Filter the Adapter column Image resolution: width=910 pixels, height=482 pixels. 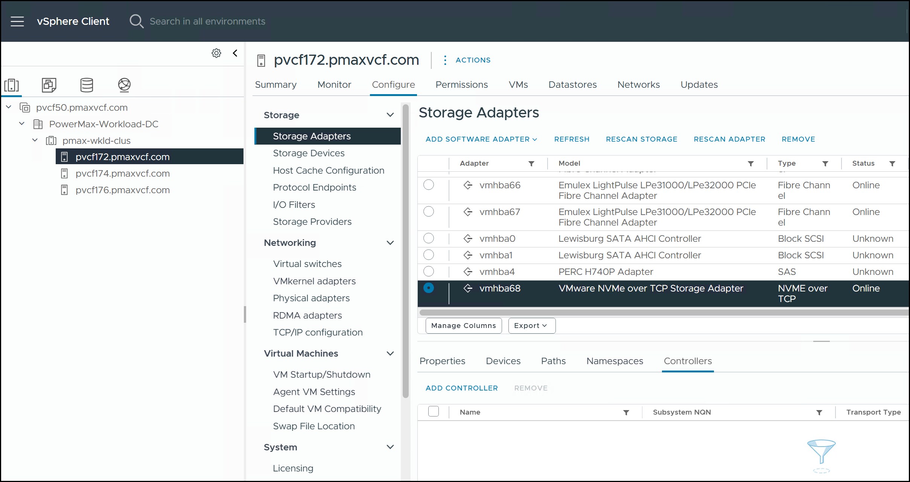531,163
